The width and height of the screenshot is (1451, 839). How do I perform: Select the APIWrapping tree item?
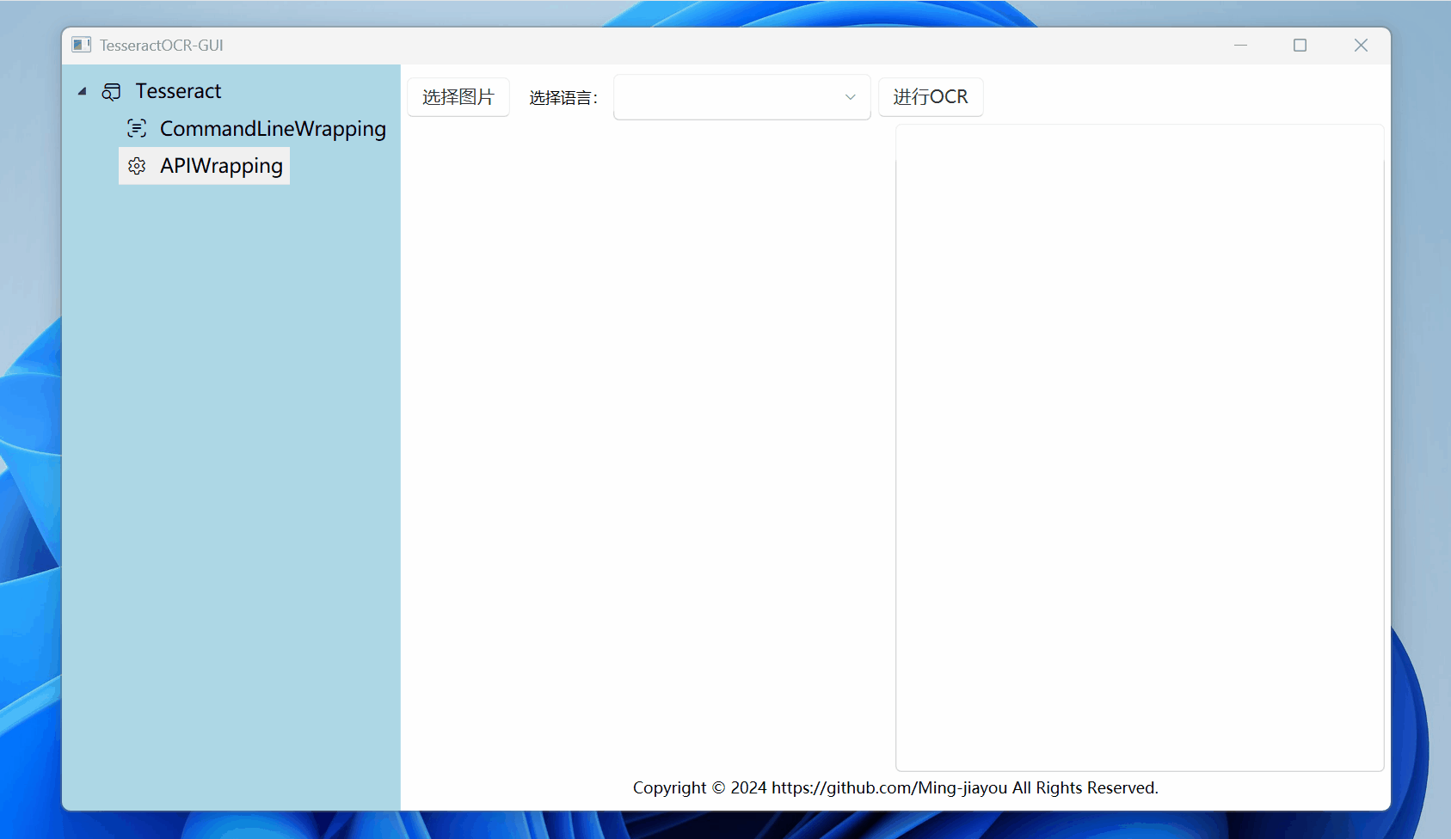point(204,166)
